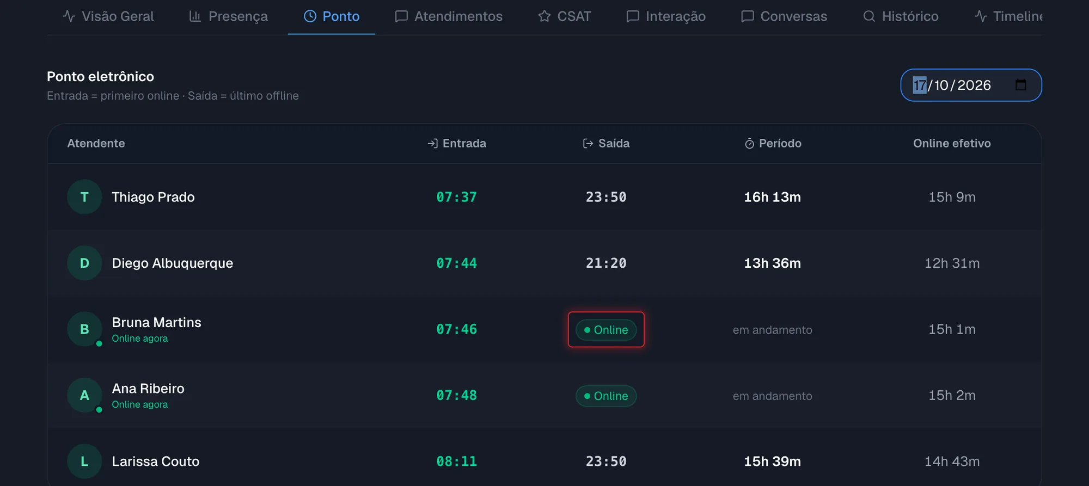Click online efetivo value 12h 31m
This screenshot has height=486, width=1089.
click(952, 263)
